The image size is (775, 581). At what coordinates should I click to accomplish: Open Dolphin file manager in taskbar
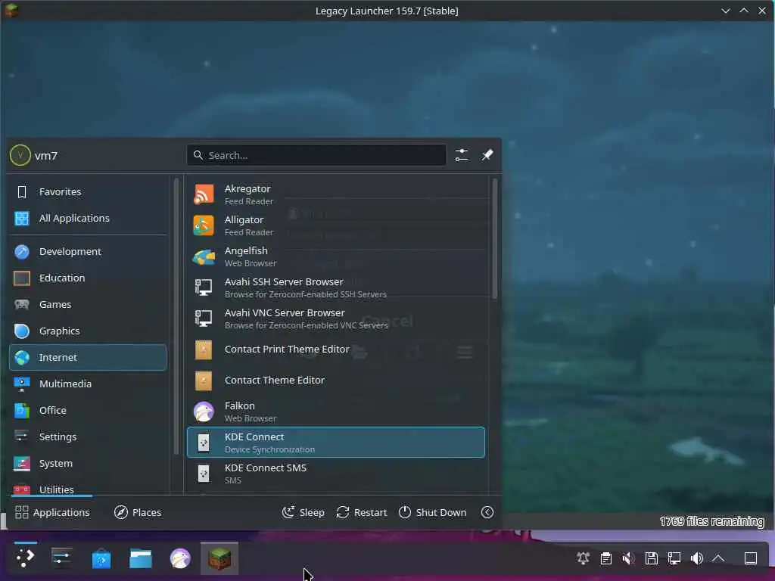[x=141, y=558]
